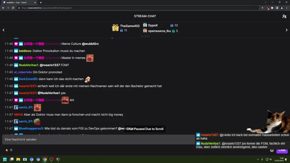Show previous leaderboard with left arrow
Screen dimensions: 290x163
(3, 30)
